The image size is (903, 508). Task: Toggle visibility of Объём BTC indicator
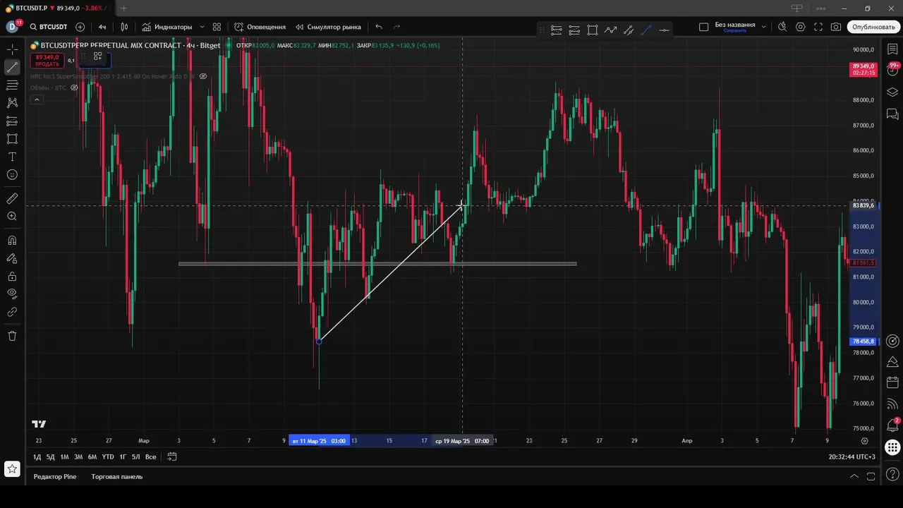pos(74,87)
